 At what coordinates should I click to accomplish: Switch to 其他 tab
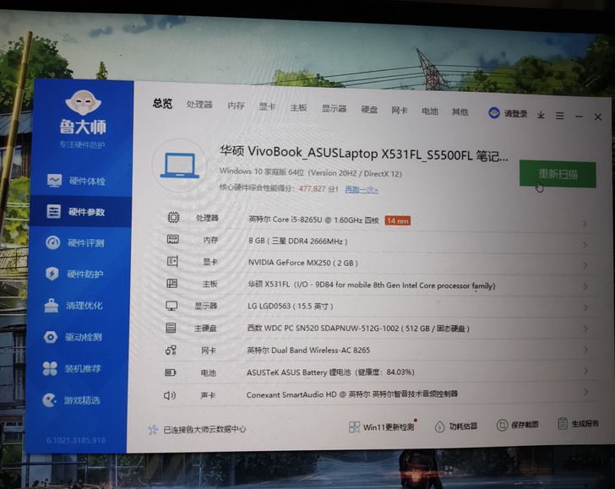460,112
